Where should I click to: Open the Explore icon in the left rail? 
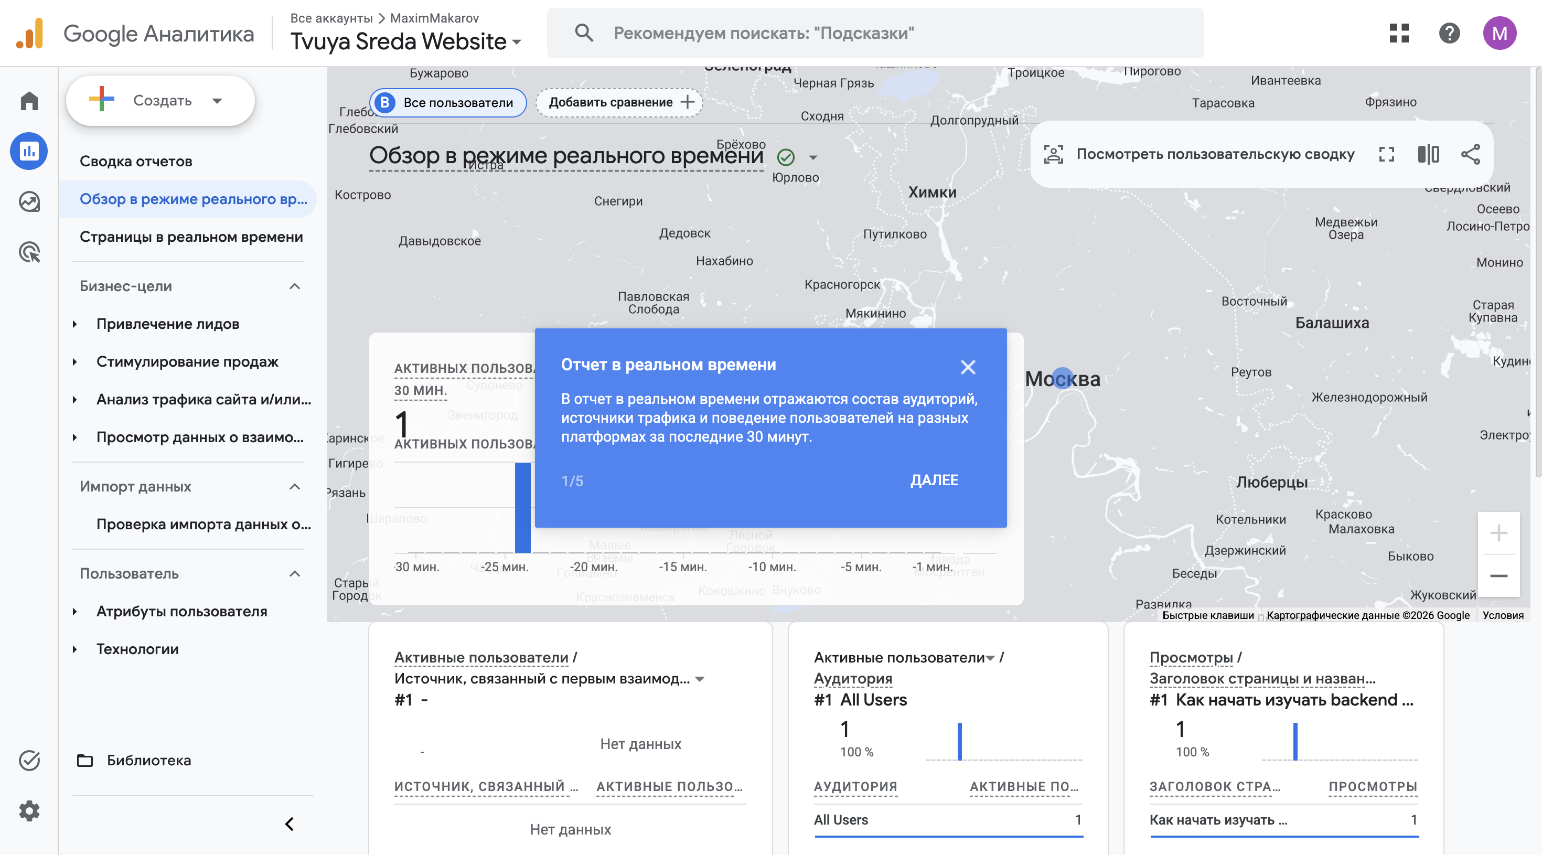[29, 202]
